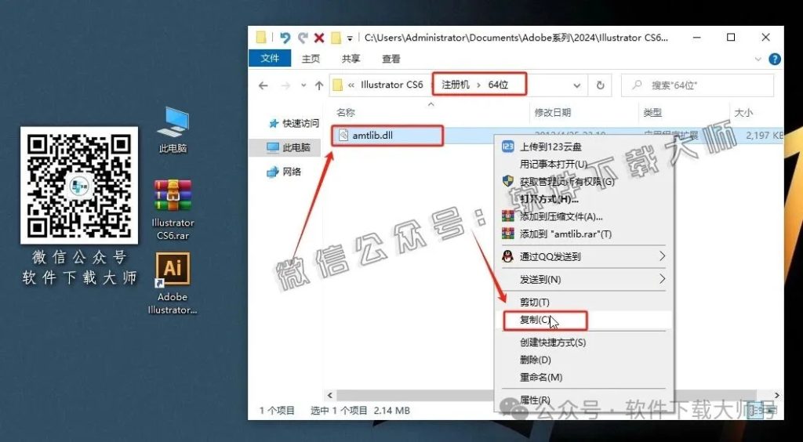Click 注册机 in the address breadcrumb
803x442 pixels.
coord(456,85)
